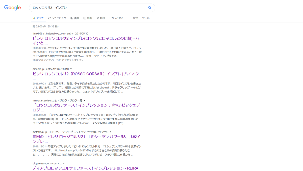The width and height of the screenshot is (303, 171).
Task: Expand the dropdown arrow next to blog.reira-sports.com URL
Action: pos(64,163)
